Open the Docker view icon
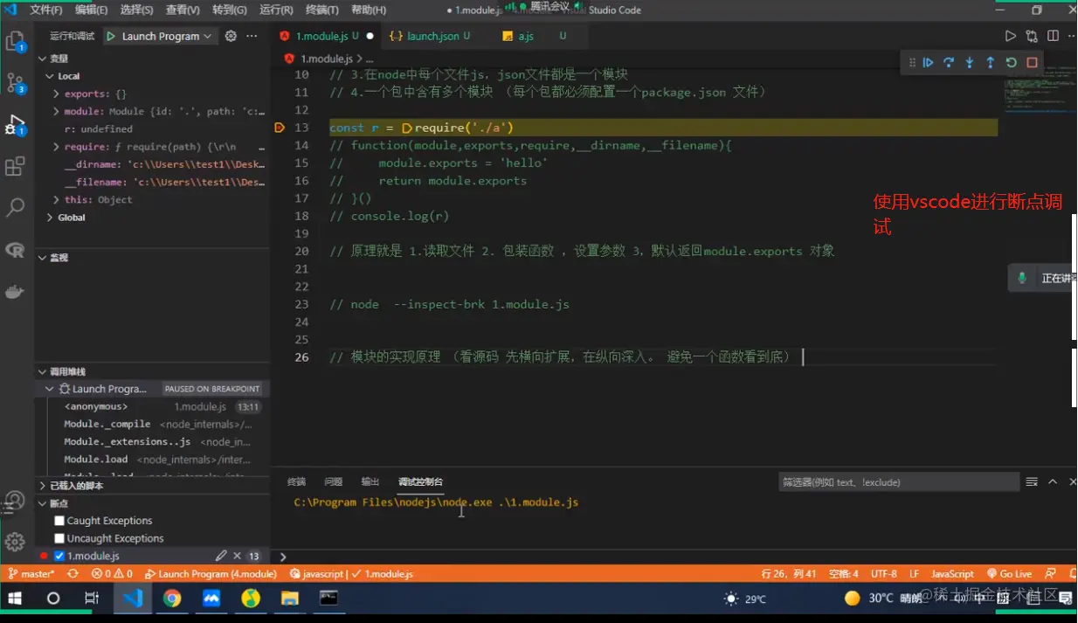The width and height of the screenshot is (1078, 623). [x=16, y=292]
